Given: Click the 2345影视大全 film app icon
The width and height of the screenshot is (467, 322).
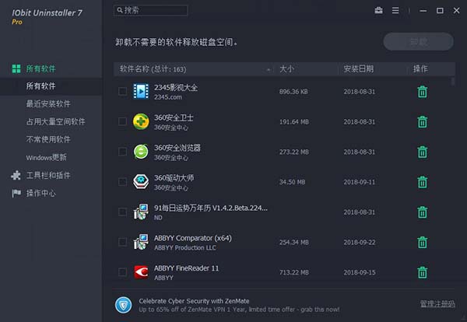Looking at the screenshot, I should point(141,91).
